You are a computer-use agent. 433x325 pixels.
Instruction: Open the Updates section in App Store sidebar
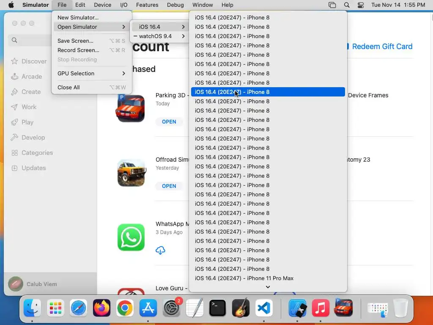[x=28, y=168]
